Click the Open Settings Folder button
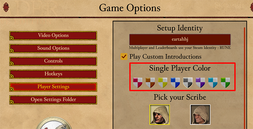Viewport: 253px width, 129px height. point(53,100)
